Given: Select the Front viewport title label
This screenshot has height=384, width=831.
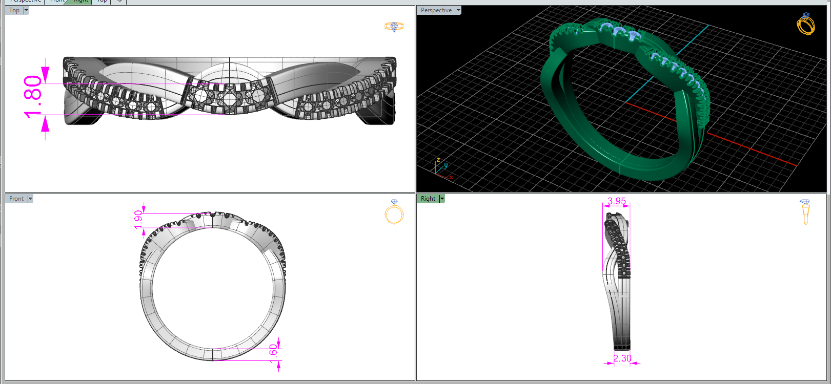Looking at the screenshot, I should 16,199.
